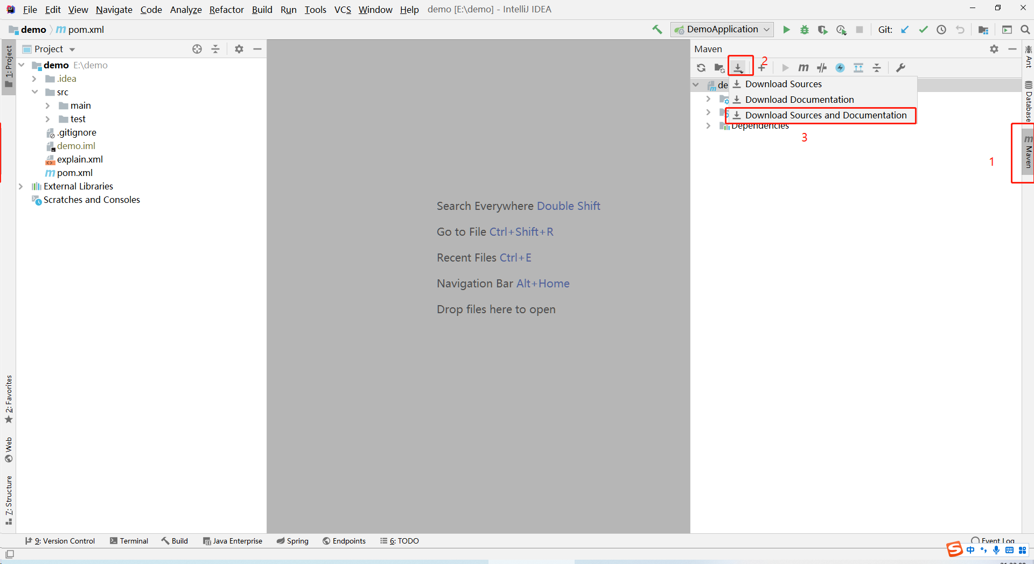The image size is (1034, 564).
Task: Click Show Dependencies diagram icon in Maven
Action: click(x=858, y=68)
